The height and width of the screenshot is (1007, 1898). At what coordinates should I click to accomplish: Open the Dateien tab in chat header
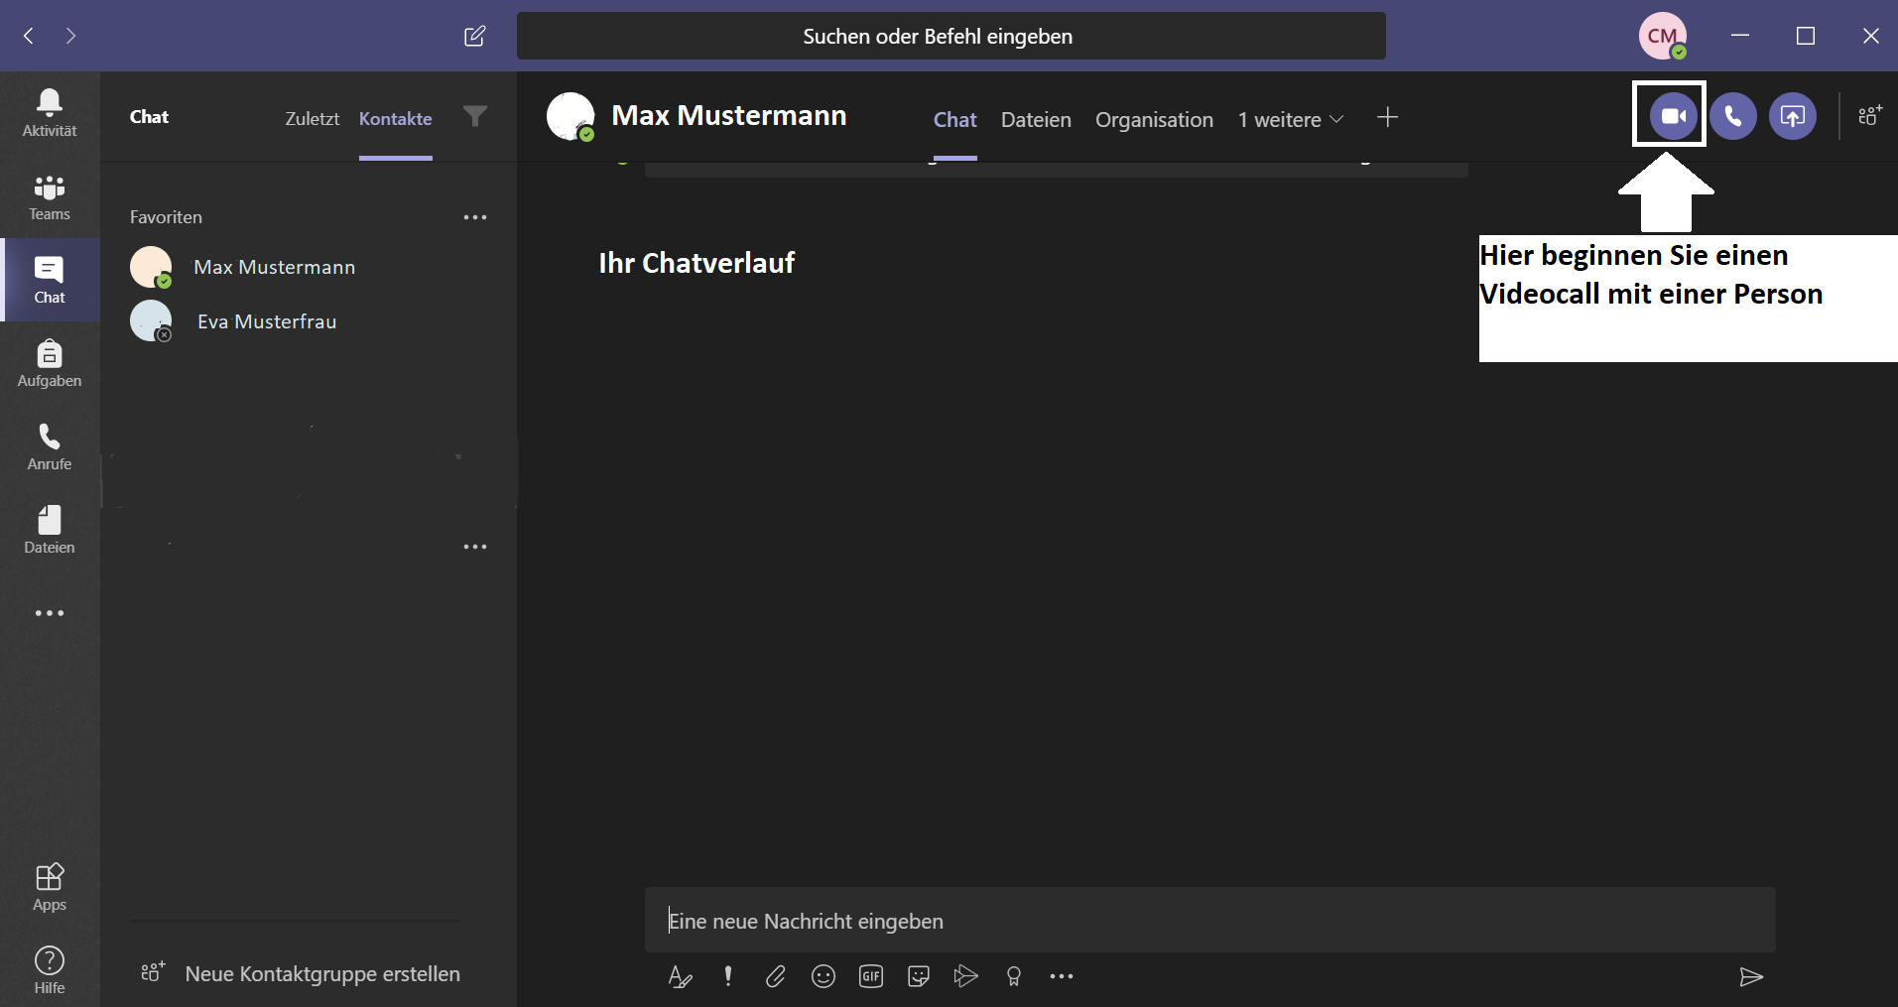click(x=1035, y=119)
